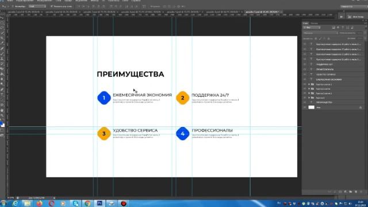The height and width of the screenshot is (207, 368).
Task: Click the Фон layer white thumbnail
Action: 311,108
